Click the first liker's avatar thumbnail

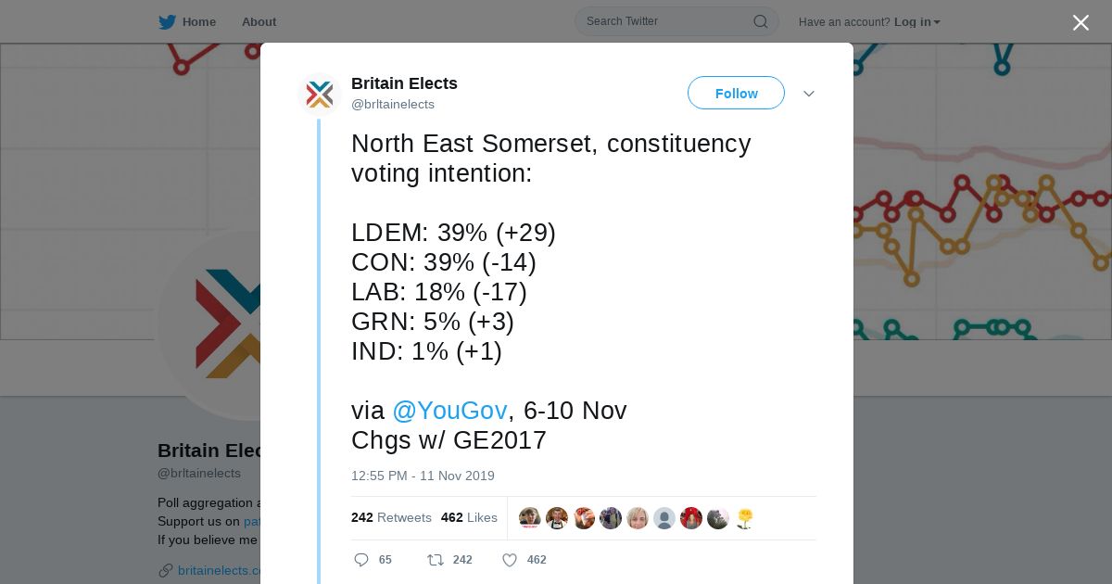click(x=530, y=518)
